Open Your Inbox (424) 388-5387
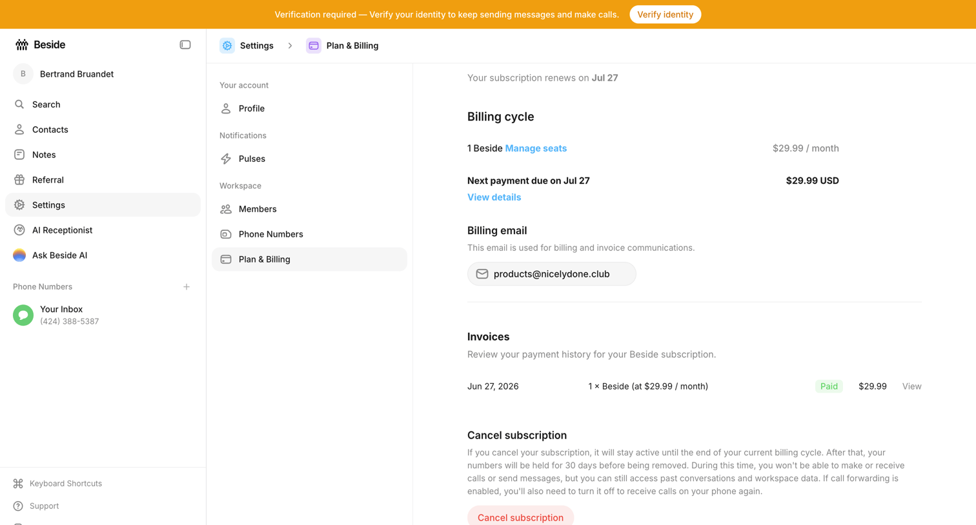 click(x=103, y=315)
